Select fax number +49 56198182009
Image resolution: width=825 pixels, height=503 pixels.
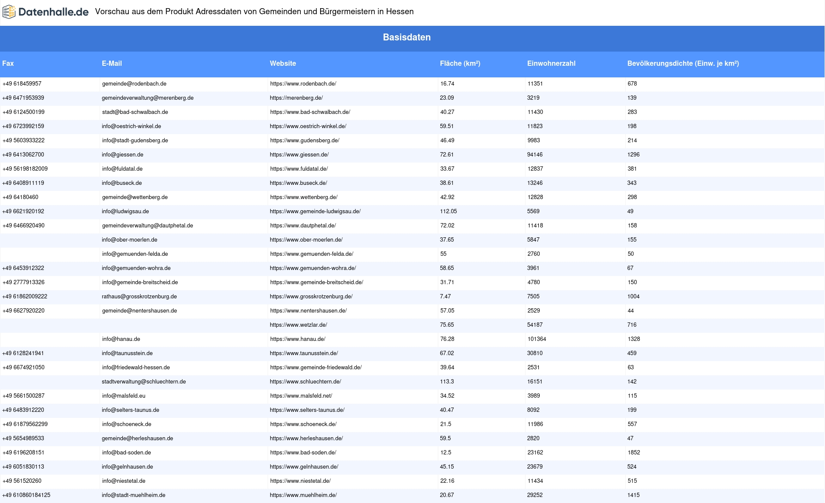coord(25,169)
